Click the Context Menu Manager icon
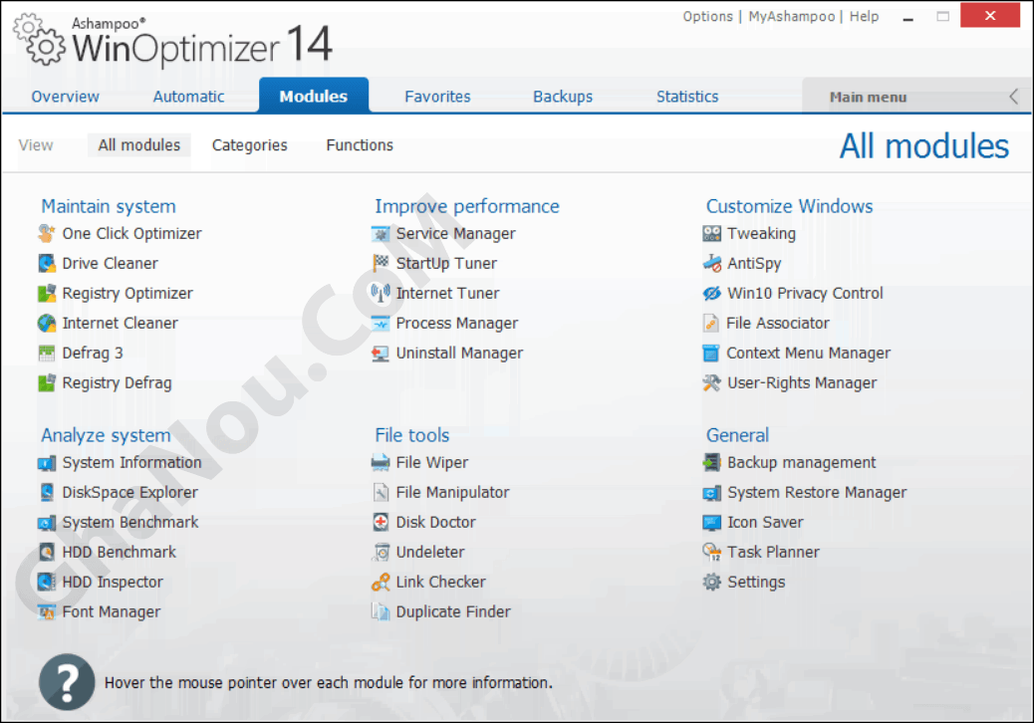 pos(711,353)
